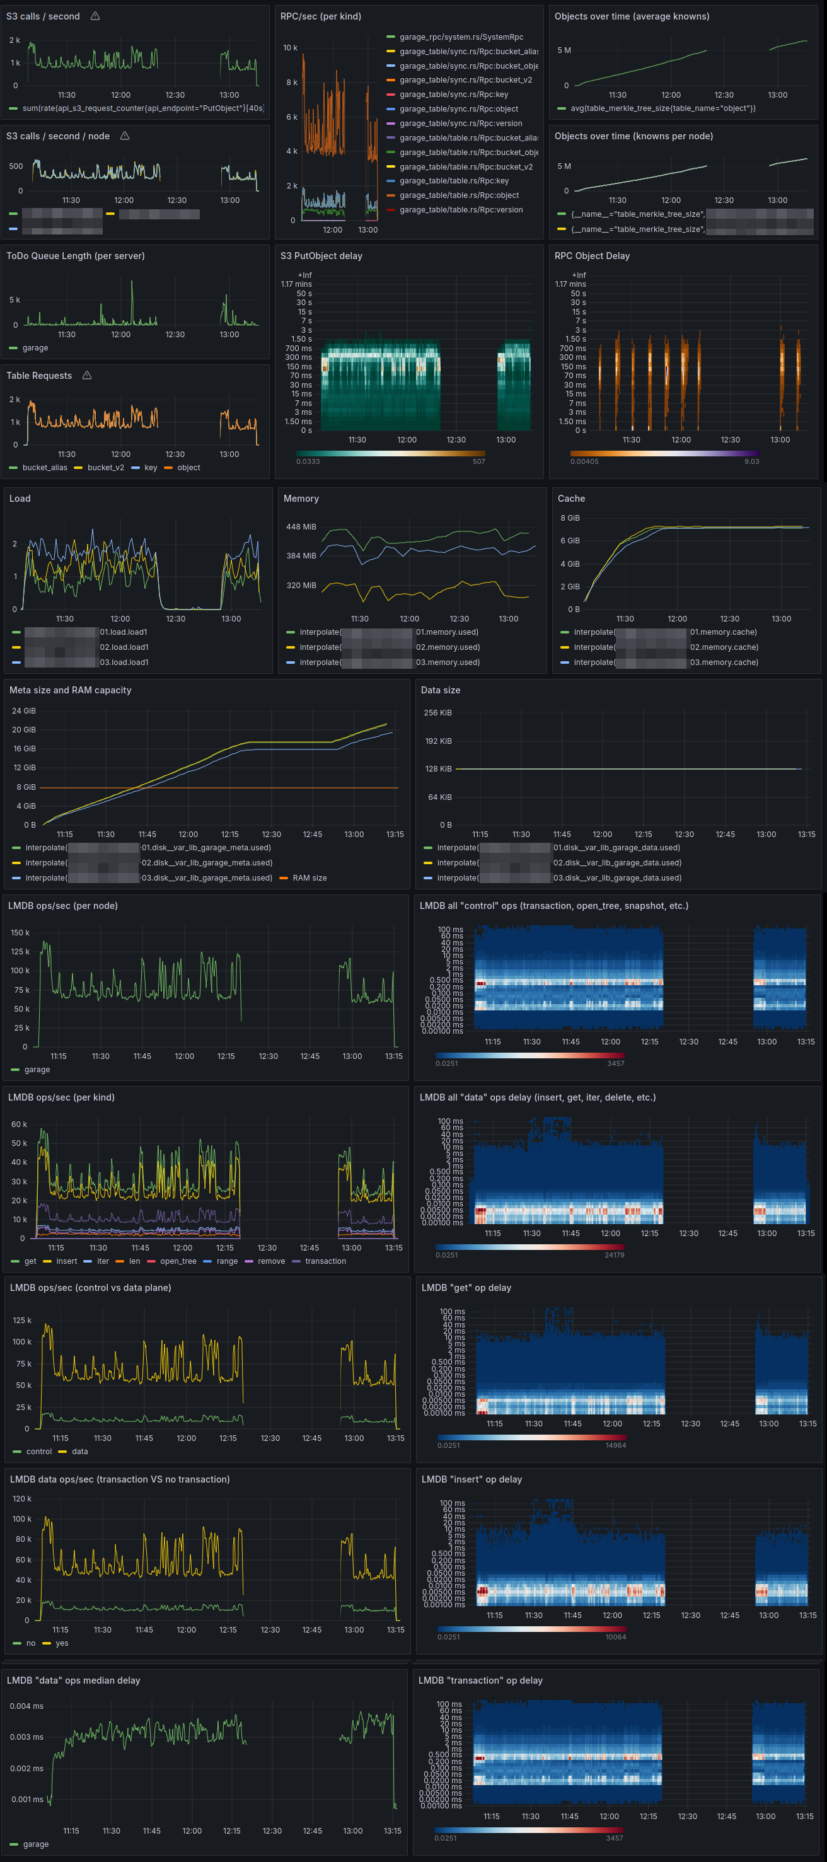The width and height of the screenshot is (827, 1862).
Task: Click the 'remove' series in LMDB per kind legend
Action: coord(271,1261)
